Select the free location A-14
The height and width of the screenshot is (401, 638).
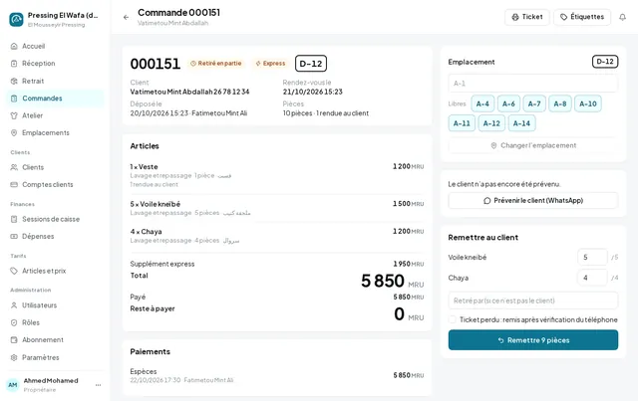click(x=521, y=123)
